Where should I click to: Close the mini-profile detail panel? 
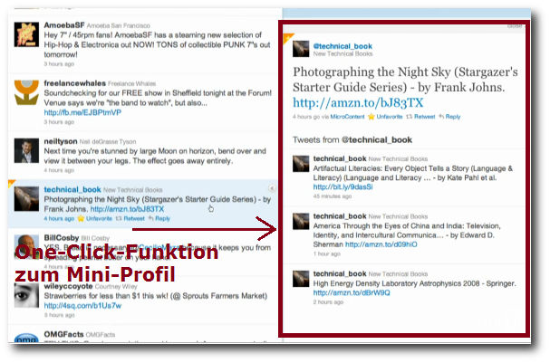[x=515, y=26]
